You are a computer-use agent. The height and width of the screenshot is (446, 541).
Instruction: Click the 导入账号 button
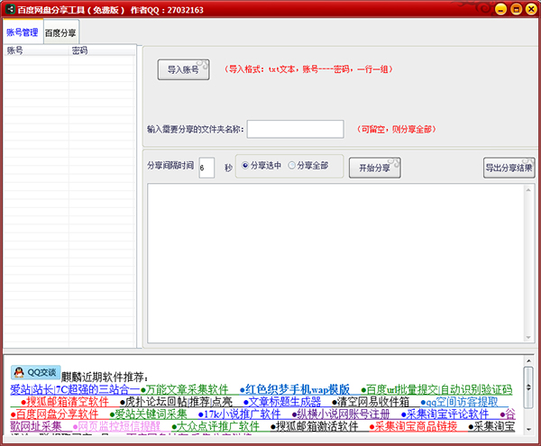(x=183, y=69)
